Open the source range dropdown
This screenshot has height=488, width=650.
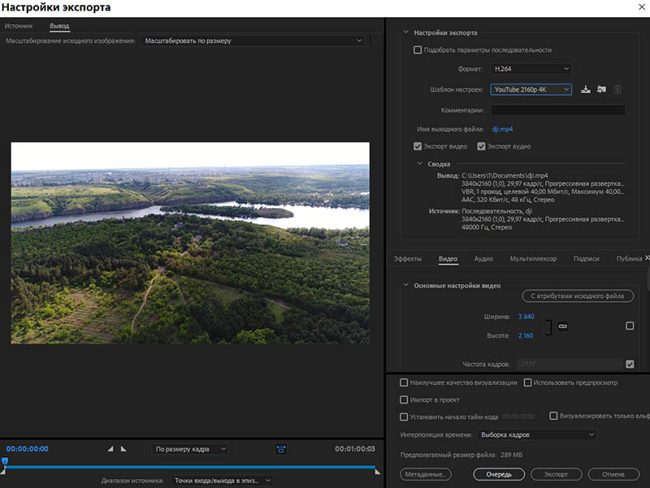coord(222,481)
